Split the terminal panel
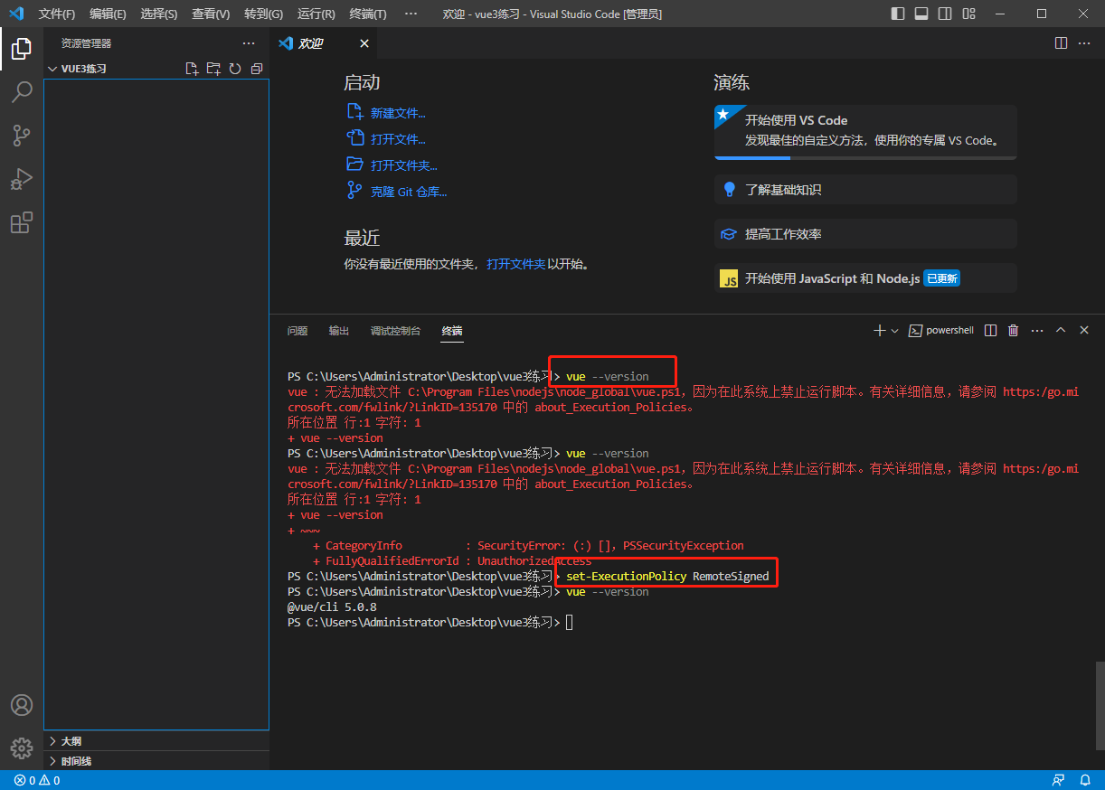This screenshot has width=1105, height=790. 991,331
